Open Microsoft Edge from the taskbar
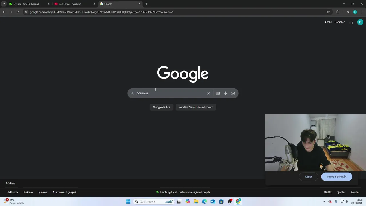 click(x=204, y=201)
